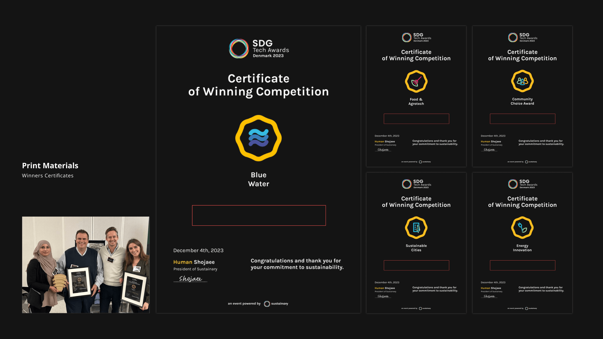Click the Sustainable Cities building badge icon

[416, 228]
